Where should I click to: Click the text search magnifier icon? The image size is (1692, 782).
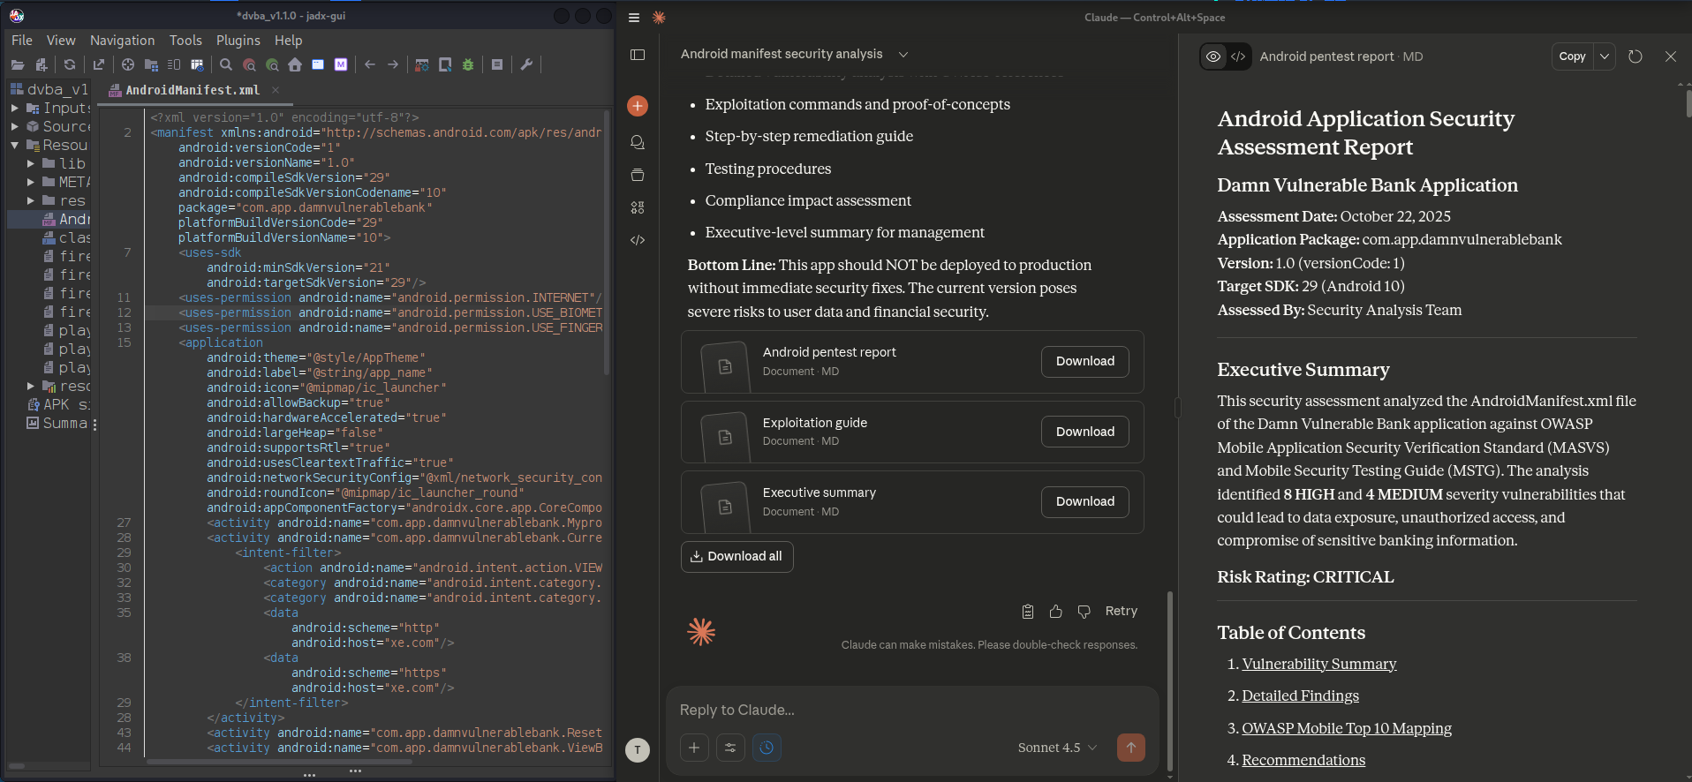point(226,64)
